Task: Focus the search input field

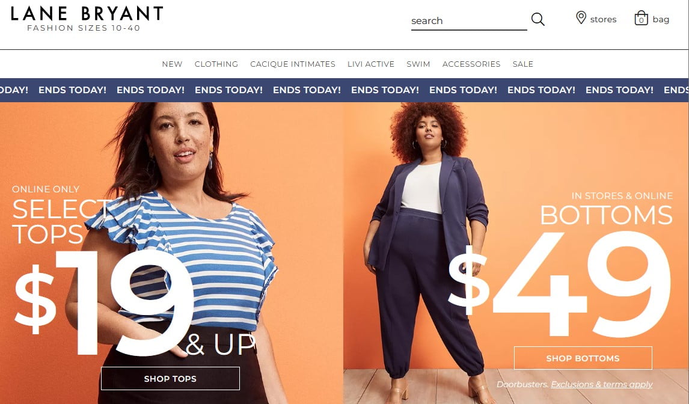Action: 469,21
